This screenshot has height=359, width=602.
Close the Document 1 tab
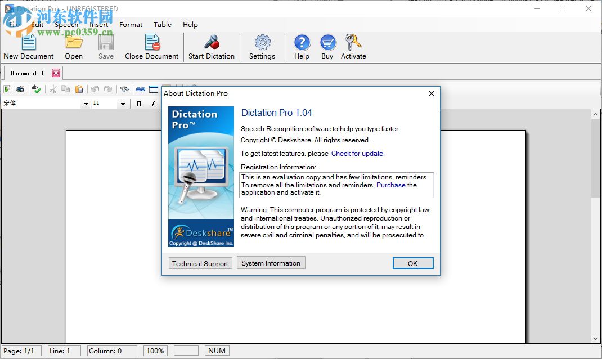click(56, 73)
